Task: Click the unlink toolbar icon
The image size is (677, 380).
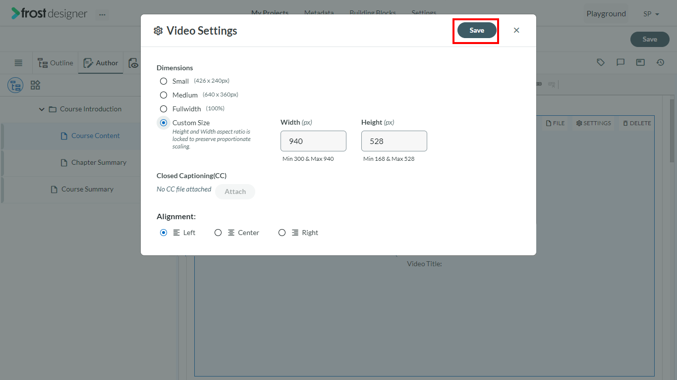Action: (x=551, y=85)
